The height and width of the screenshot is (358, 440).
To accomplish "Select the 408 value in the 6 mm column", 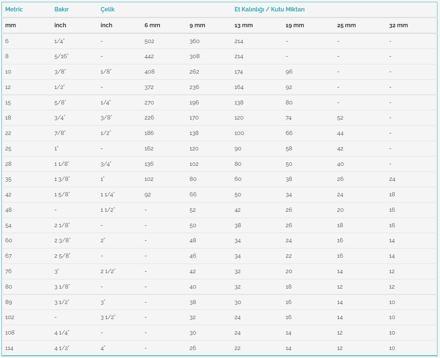I will tap(149, 72).
